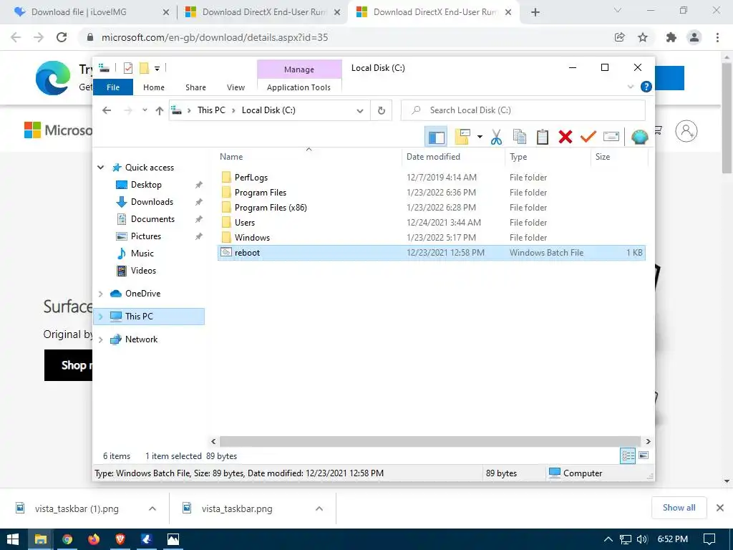
Task: Click the Classic Shell settings shell icon
Action: click(x=639, y=137)
